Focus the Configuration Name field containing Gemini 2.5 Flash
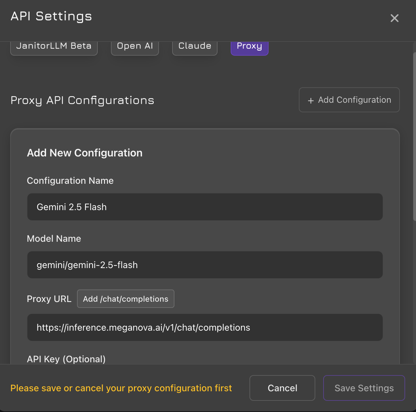The height and width of the screenshot is (412, 416). [205, 207]
